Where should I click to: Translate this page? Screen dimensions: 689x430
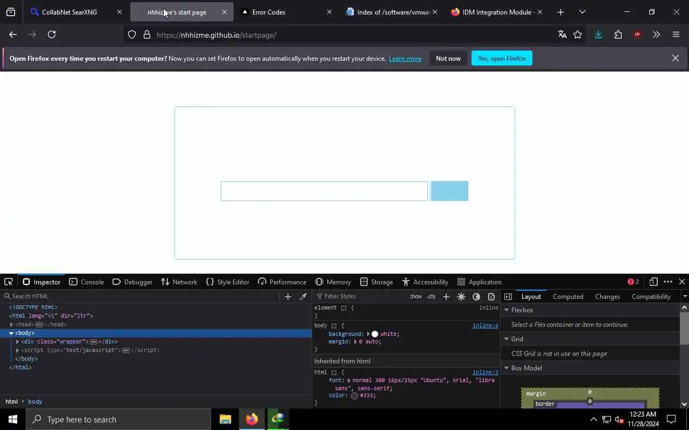(x=563, y=34)
